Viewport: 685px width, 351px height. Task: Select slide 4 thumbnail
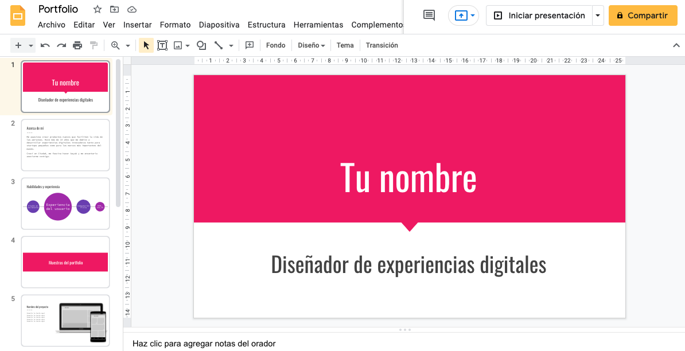(65, 262)
